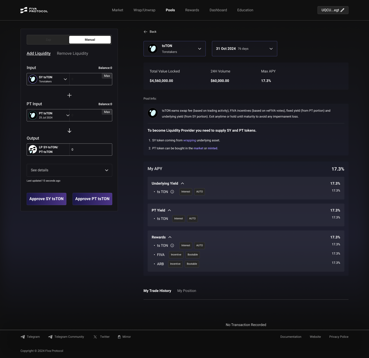Toggle the AUTO tag under PT Yield

click(x=192, y=218)
